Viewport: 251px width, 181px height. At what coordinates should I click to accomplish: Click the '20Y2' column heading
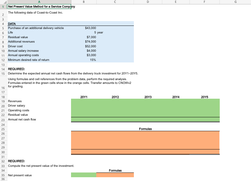[x=115, y=97]
